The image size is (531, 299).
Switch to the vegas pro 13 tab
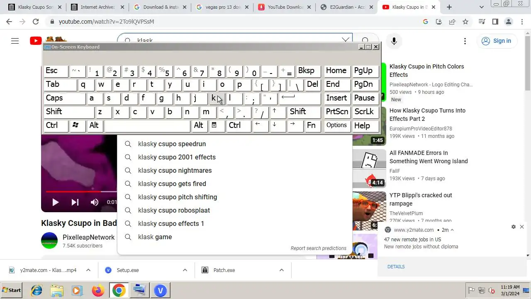223,7
